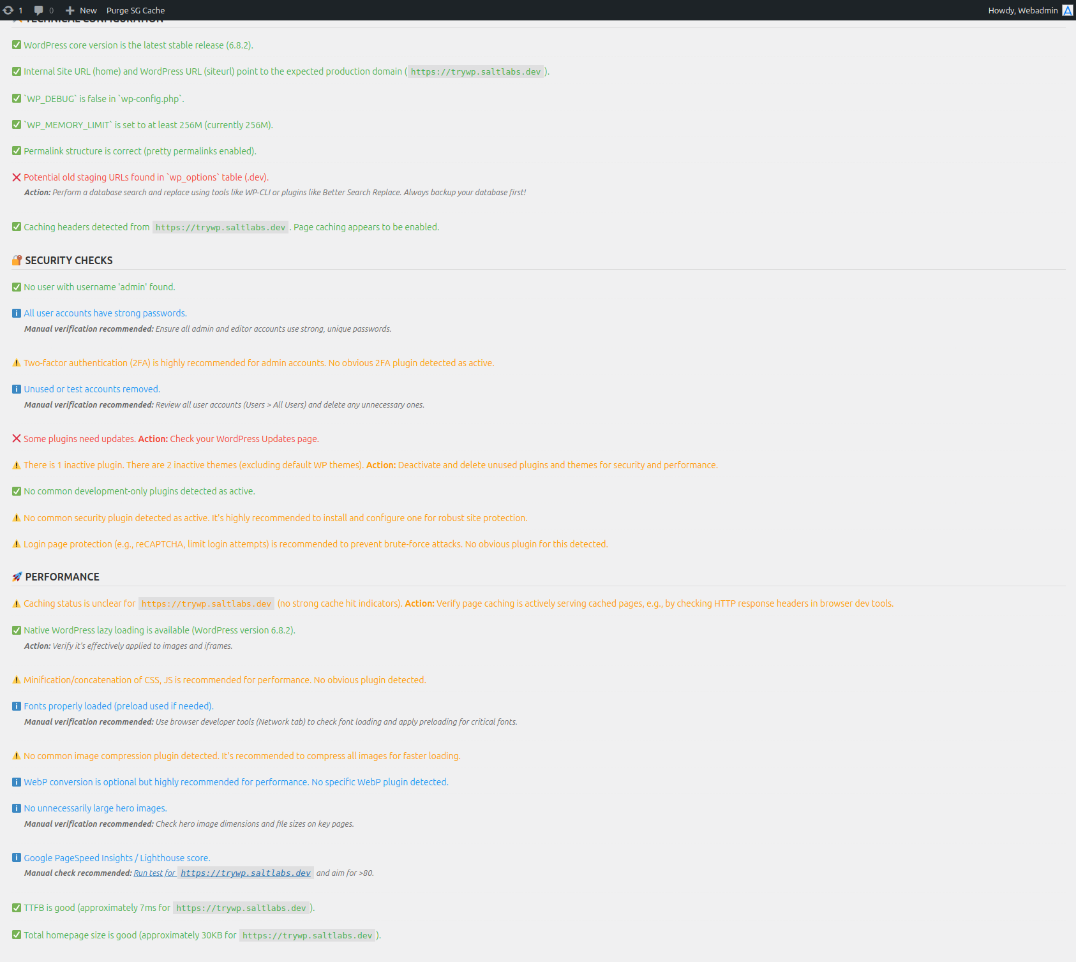Click green check icon for Permalink structure row

coord(17,151)
